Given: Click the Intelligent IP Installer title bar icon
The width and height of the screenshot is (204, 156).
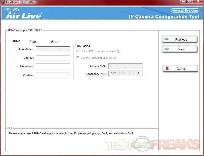Looking at the screenshot, I should (x=3, y=2).
